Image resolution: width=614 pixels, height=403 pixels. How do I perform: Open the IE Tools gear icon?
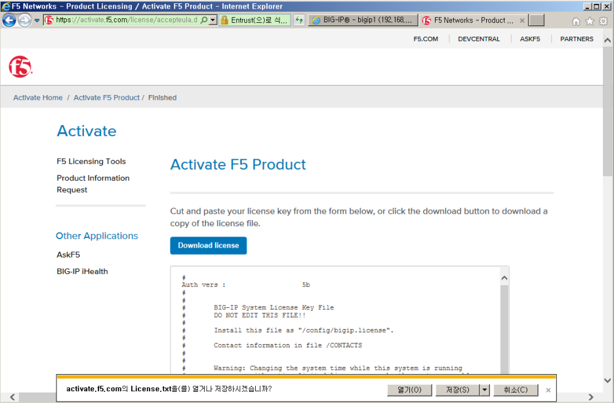tap(603, 21)
